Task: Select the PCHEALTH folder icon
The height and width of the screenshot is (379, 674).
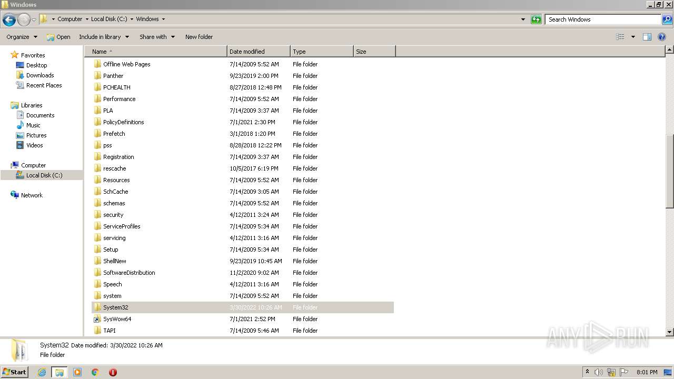Action: tap(97, 87)
